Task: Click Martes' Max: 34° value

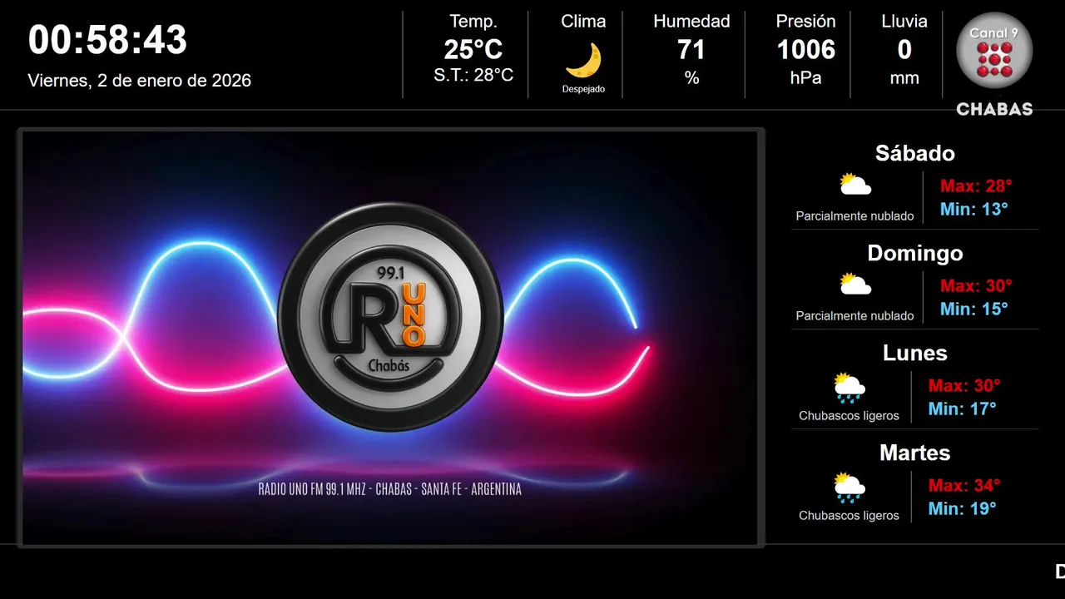Action: [964, 485]
